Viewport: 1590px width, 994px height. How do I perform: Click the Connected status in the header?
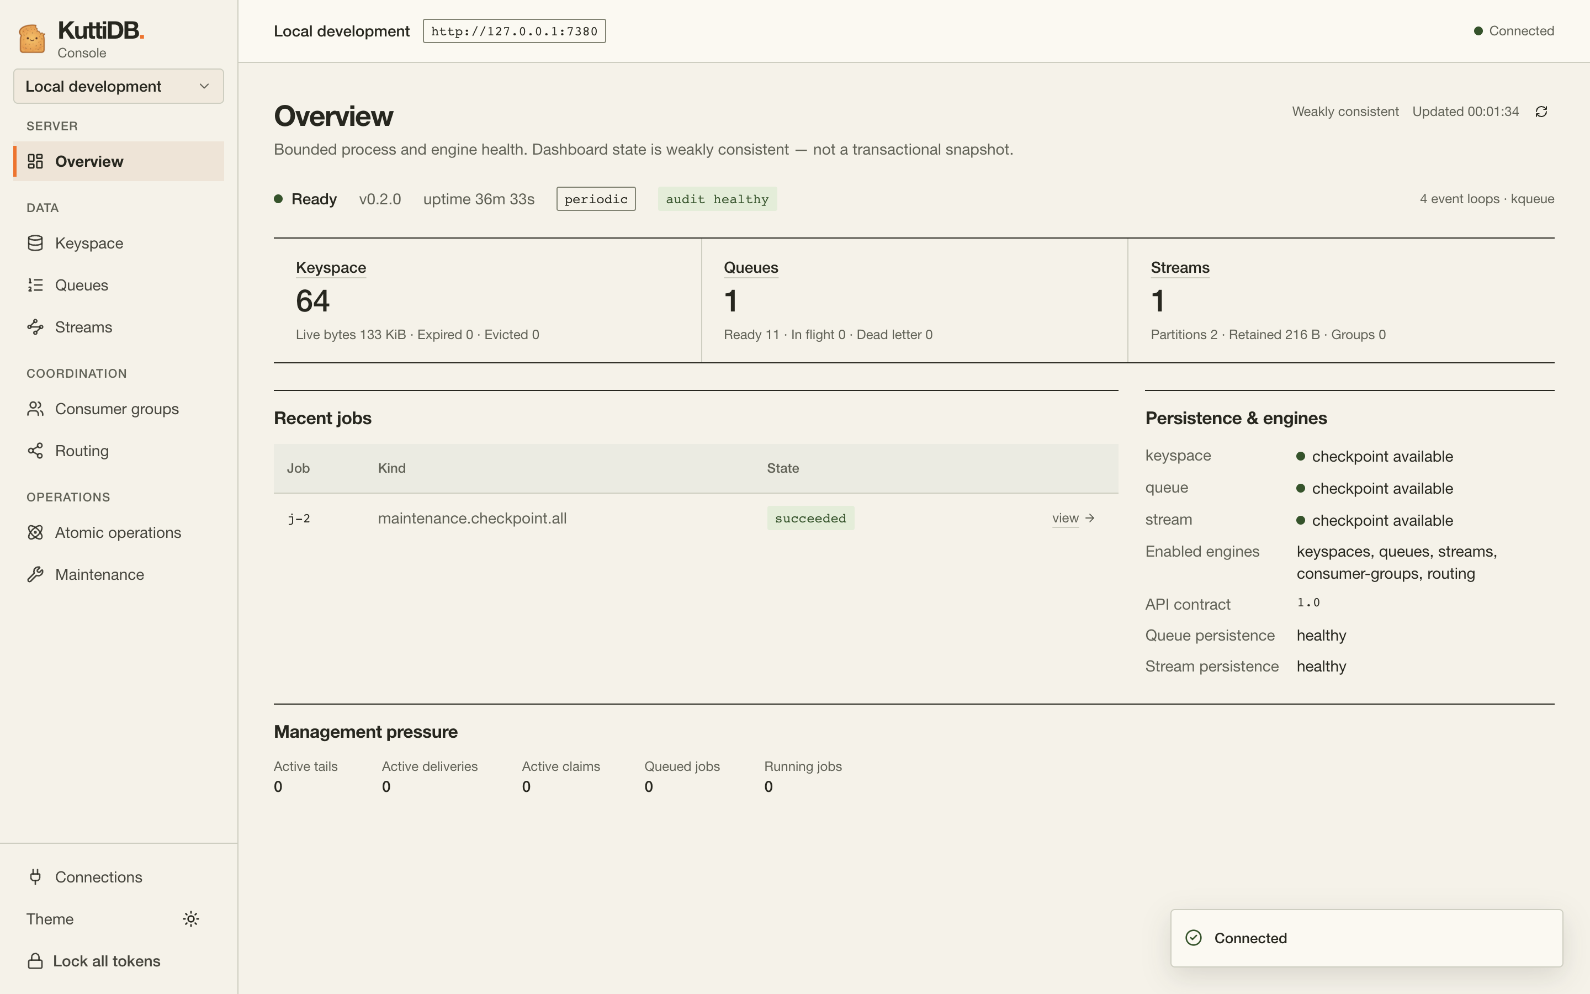pos(1514,31)
